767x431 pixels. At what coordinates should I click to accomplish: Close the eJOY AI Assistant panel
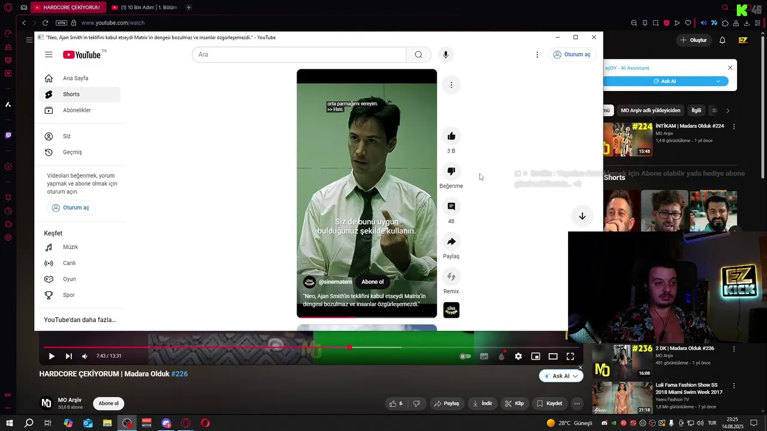pos(730,68)
